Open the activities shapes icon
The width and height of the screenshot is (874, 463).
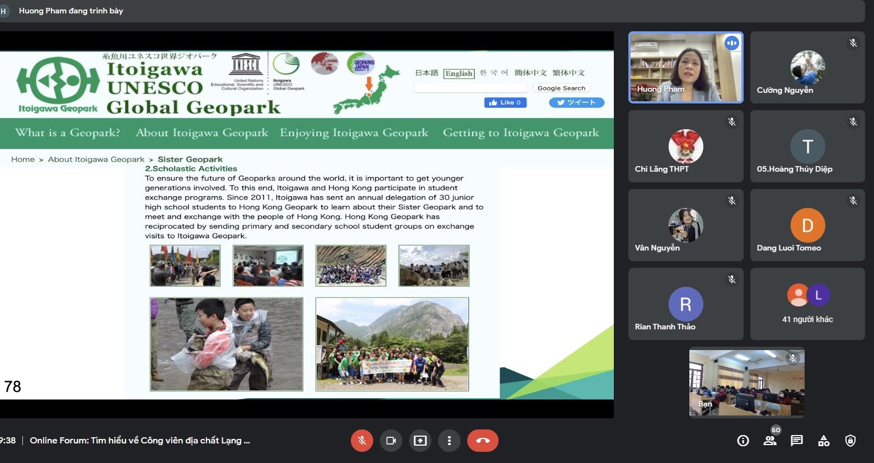(824, 441)
